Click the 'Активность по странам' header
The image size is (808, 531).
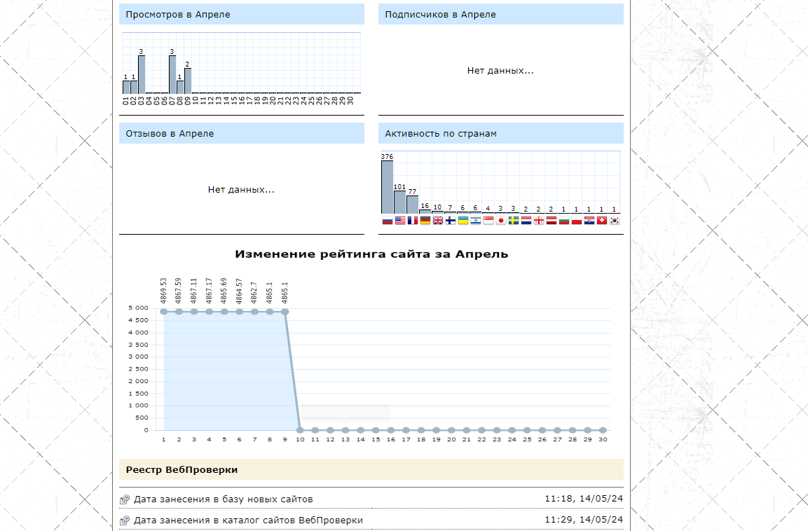click(x=501, y=133)
